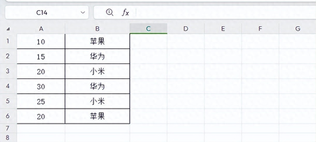Open the Name Box dropdown arrow
Viewport: 316px width, 142px height.
83,12
